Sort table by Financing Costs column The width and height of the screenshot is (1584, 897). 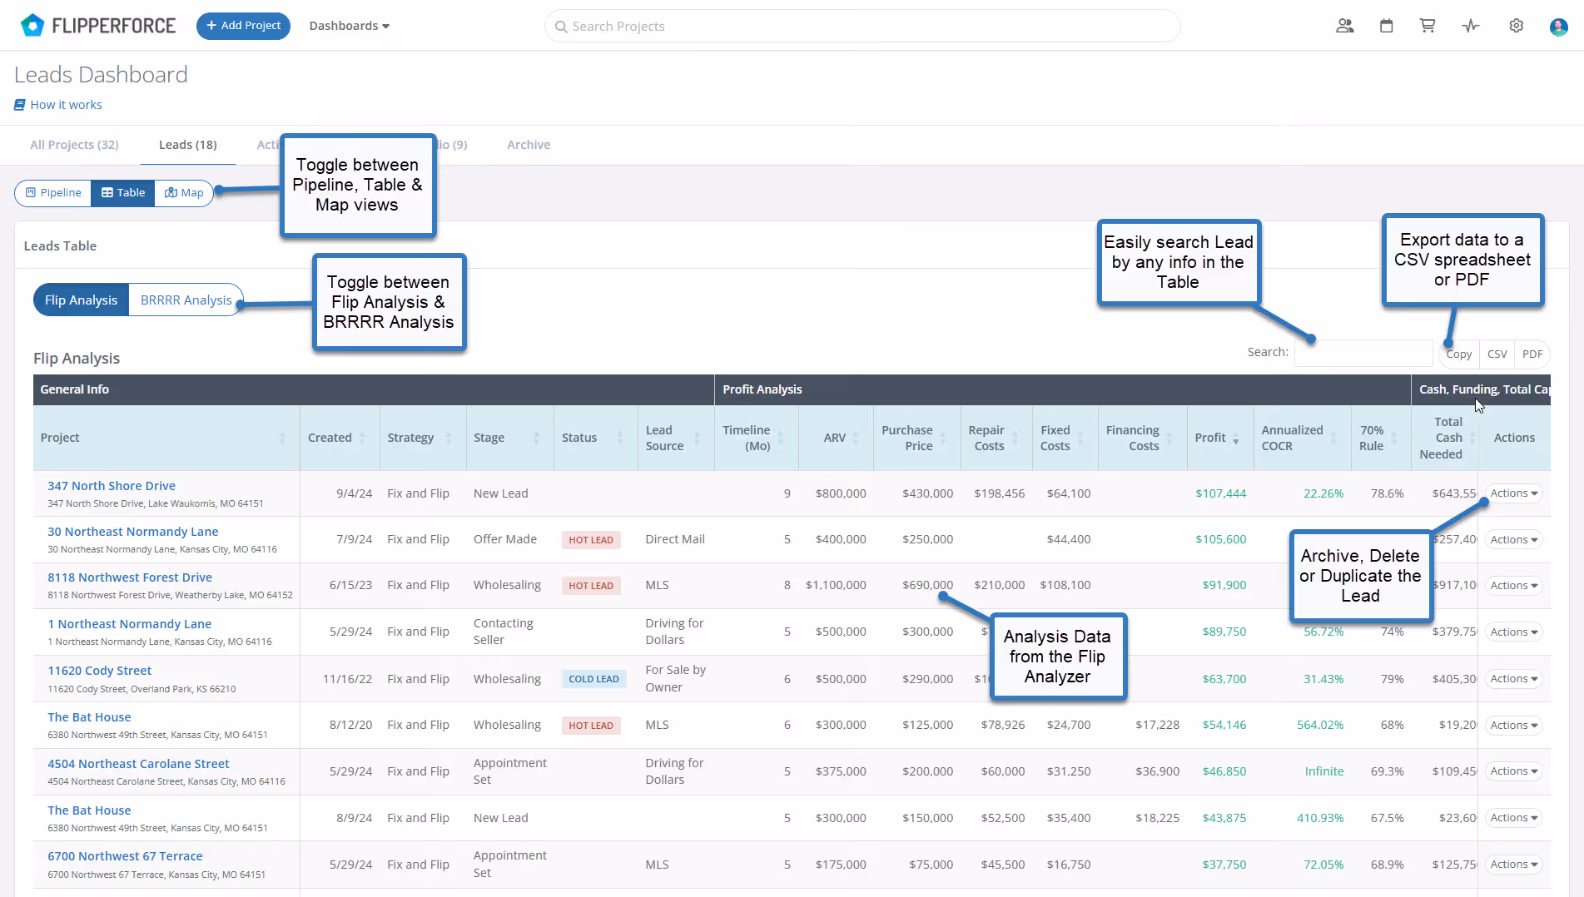point(1142,438)
